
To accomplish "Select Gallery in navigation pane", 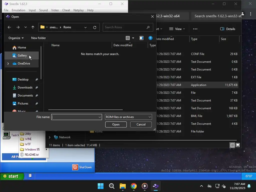I will point(21,55).
